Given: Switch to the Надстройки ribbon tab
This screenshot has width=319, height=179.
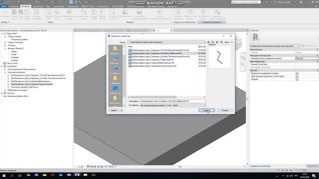Looking at the screenshot, I should pos(73,6).
